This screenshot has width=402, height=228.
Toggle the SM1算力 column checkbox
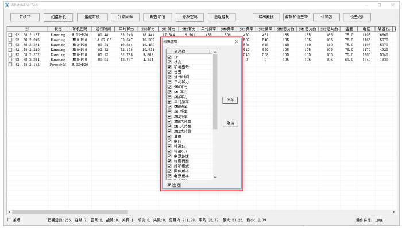coord(169,92)
